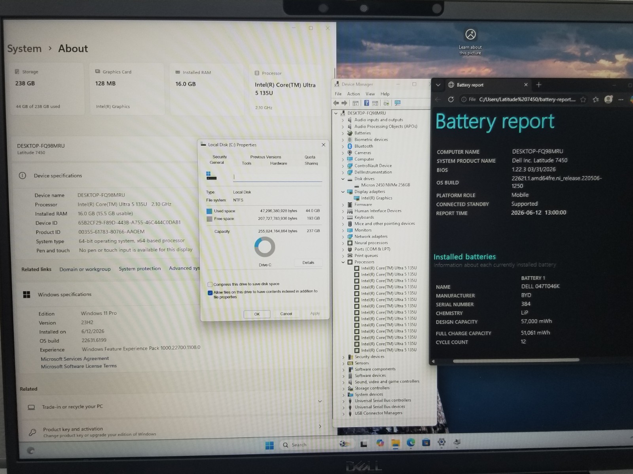Screen dimensions: 633x474
Task: Click the drive label input field
Action: (277, 177)
